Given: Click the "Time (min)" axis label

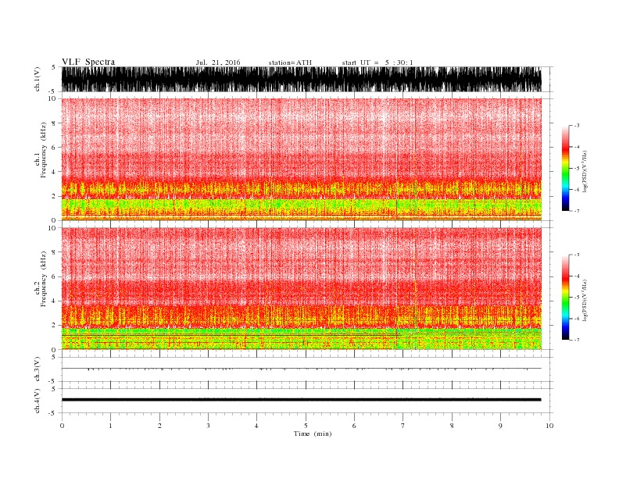Looking at the screenshot, I should [313, 433].
